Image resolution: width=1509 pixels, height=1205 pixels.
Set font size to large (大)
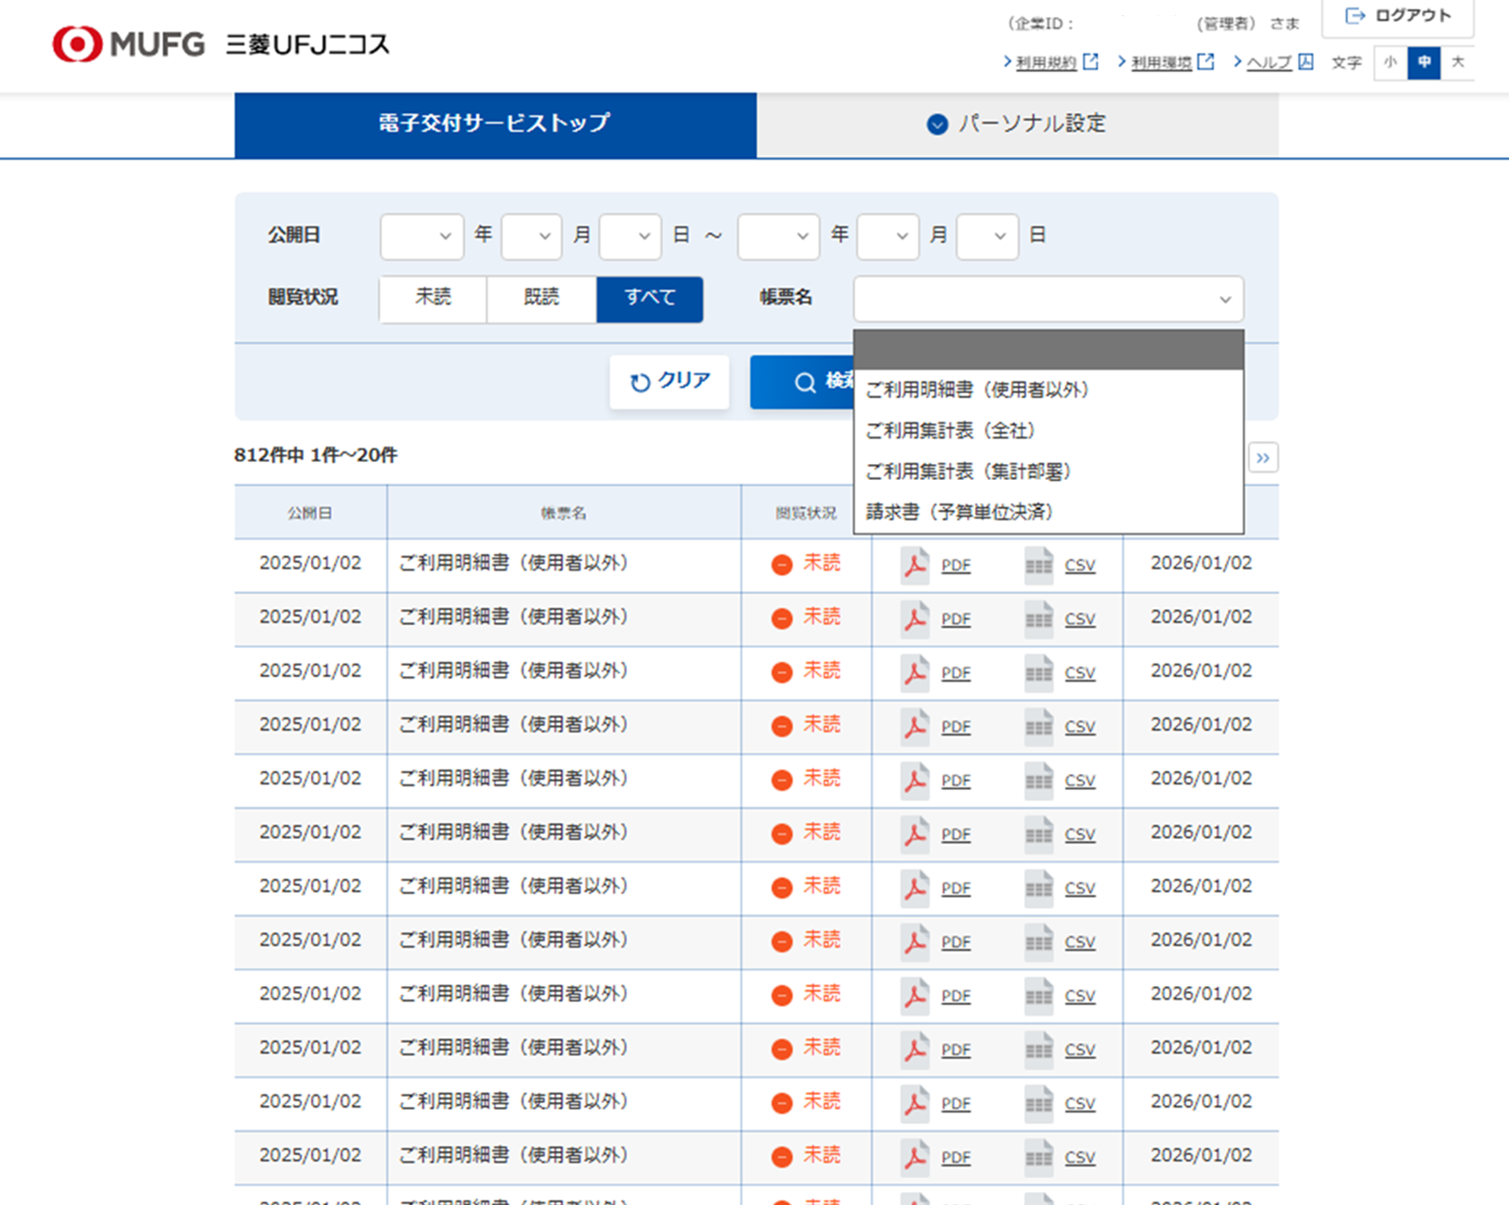pyautogui.click(x=1457, y=62)
